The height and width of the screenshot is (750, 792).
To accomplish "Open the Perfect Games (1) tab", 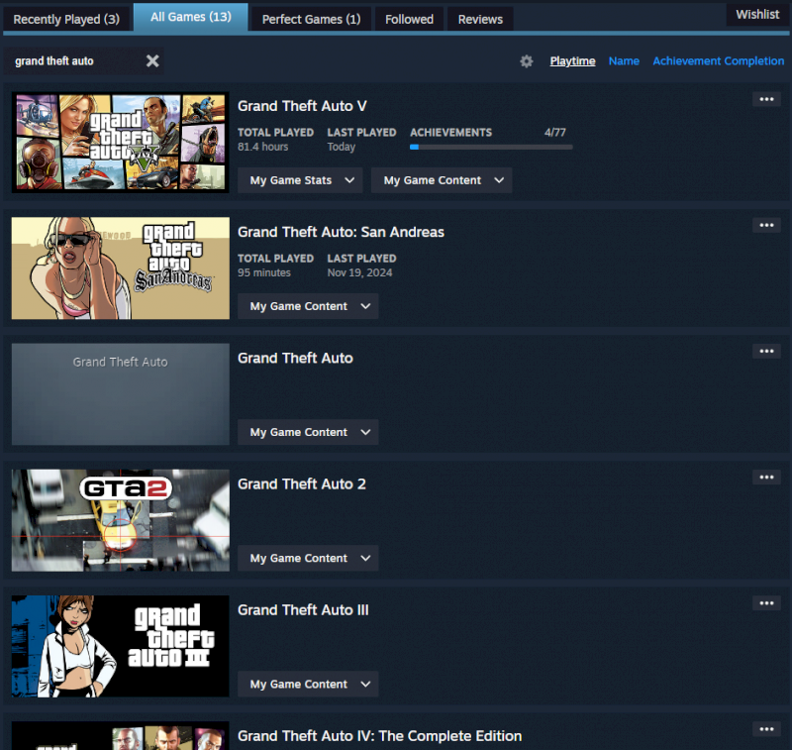I will click(311, 19).
